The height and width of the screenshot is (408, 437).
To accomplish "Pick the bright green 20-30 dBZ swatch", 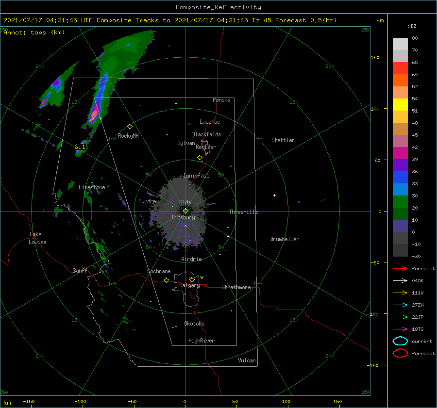I will [400, 202].
